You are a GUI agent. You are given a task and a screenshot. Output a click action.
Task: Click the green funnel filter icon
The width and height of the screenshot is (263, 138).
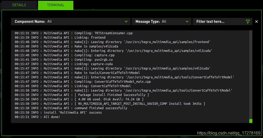click(248, 22)
